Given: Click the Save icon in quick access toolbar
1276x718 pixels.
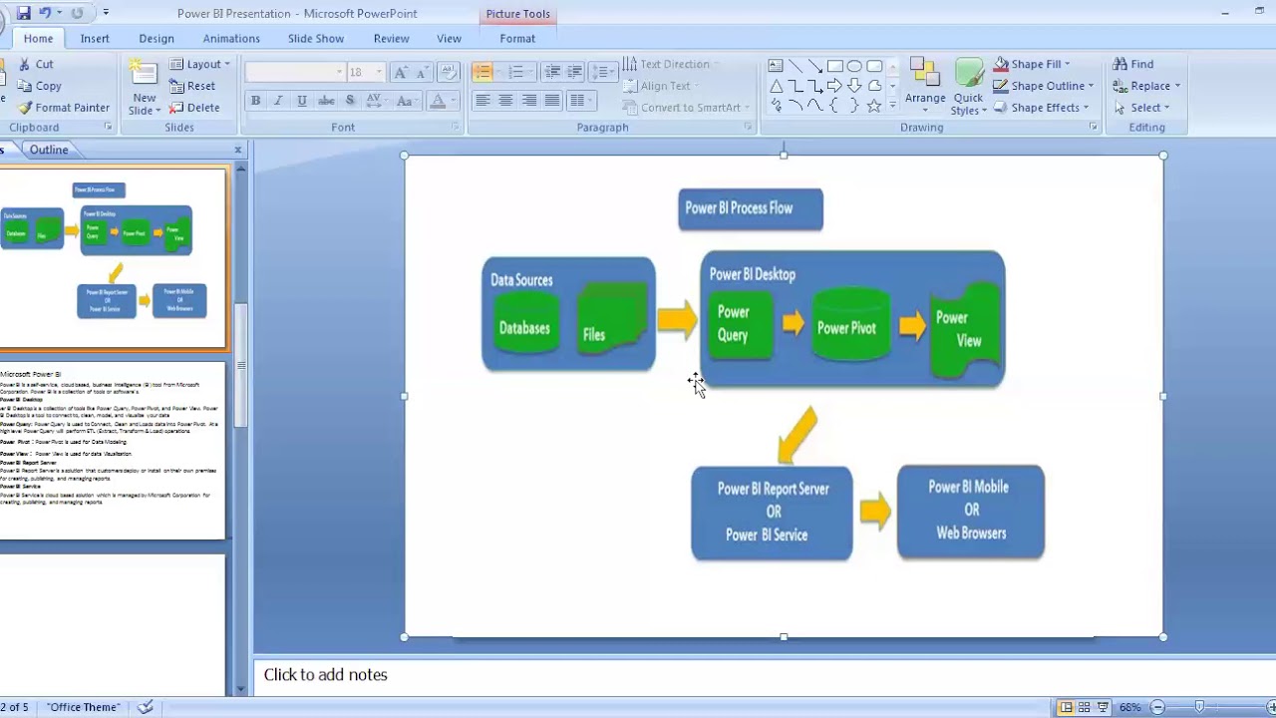Looking at the screenshot, I should pyautogui.click(x=24, y=13).
